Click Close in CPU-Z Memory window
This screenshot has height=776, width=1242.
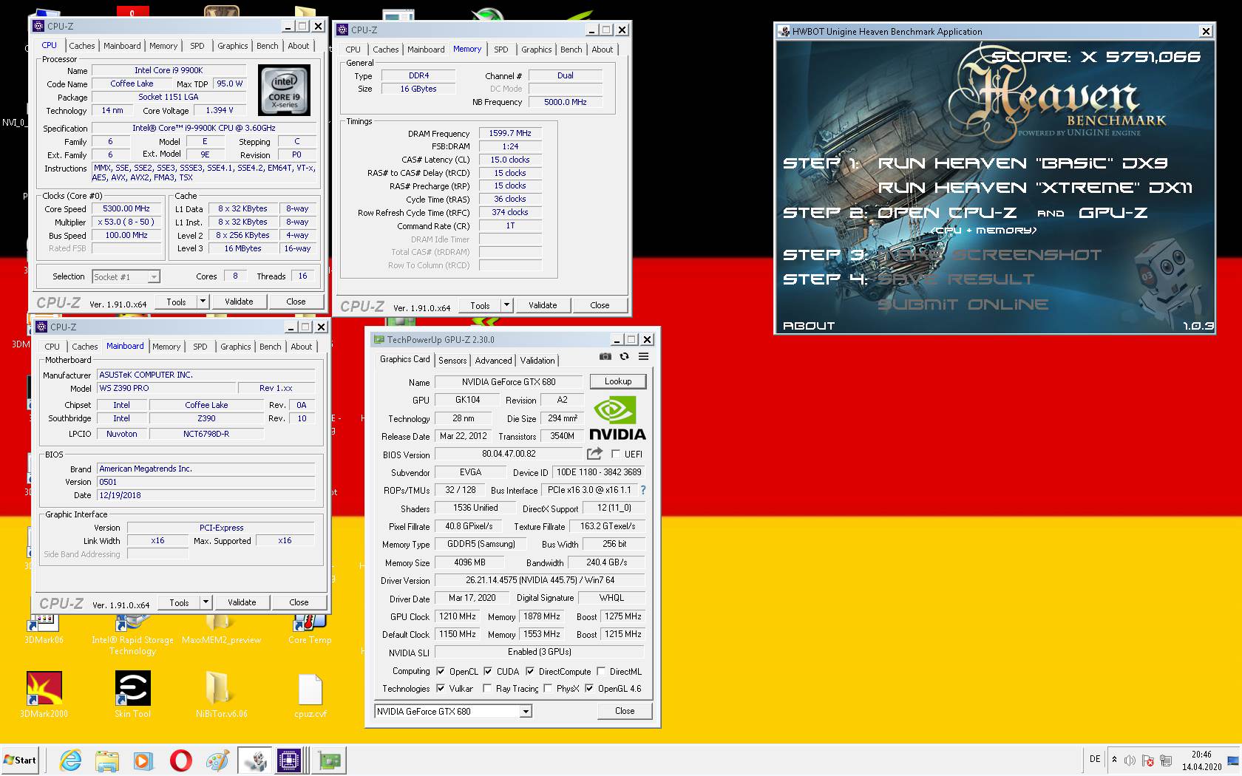point(600,305)
